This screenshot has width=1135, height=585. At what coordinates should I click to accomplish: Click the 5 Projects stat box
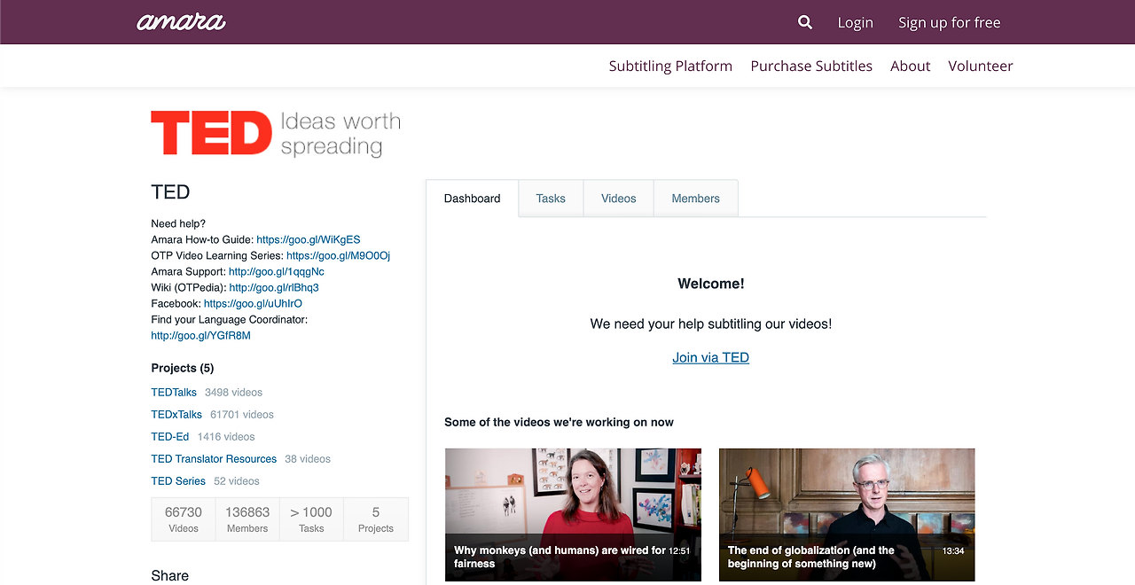[x=376, y=519]
